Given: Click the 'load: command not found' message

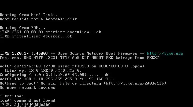Looking at the screenshot, I should click(28, 100).
